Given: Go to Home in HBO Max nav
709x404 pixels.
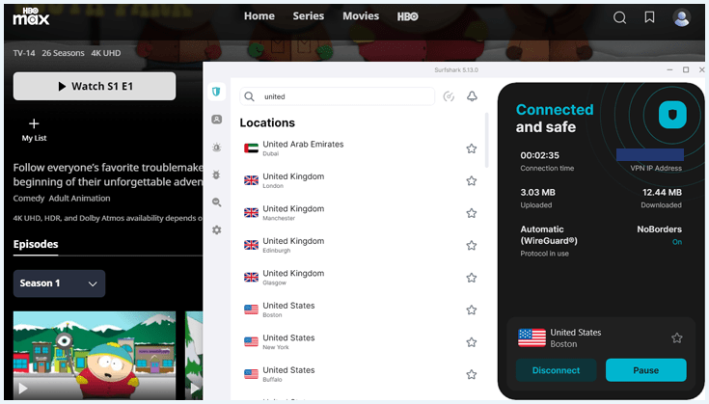Looking at the screenshot, I should coord(259,16).
